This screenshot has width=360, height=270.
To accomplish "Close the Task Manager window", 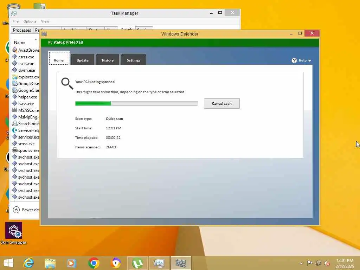I will point(232,12).
